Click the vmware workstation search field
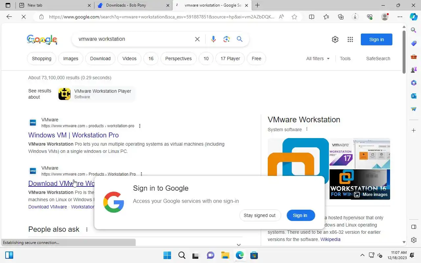Screen dimensions: 421x263 [x=134, y=39]
